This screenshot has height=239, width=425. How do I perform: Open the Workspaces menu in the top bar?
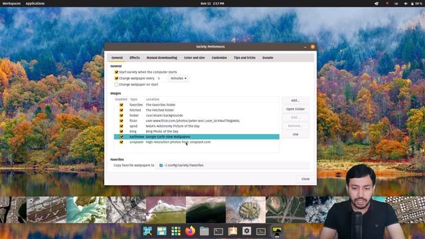coord(11,3)
